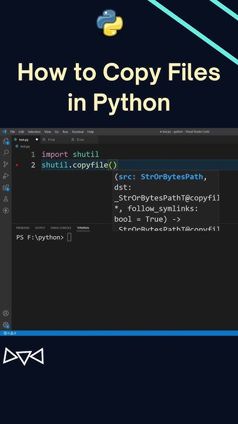The width and height of the screenshot is (238, 424).
Task: Open the Go menu
Action: (56, 132)
